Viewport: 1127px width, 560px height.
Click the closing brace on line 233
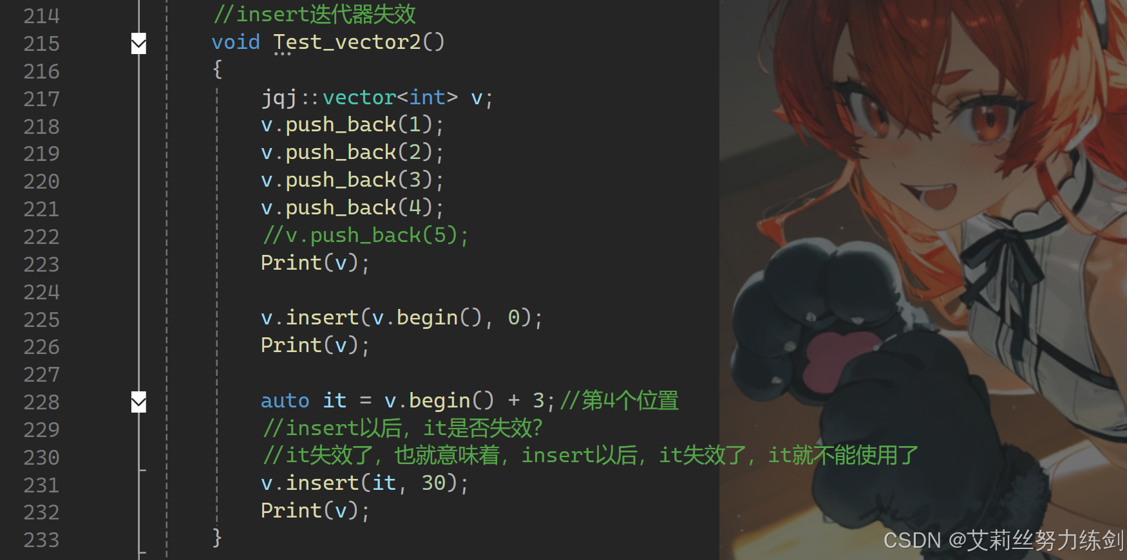coord(218,538)
